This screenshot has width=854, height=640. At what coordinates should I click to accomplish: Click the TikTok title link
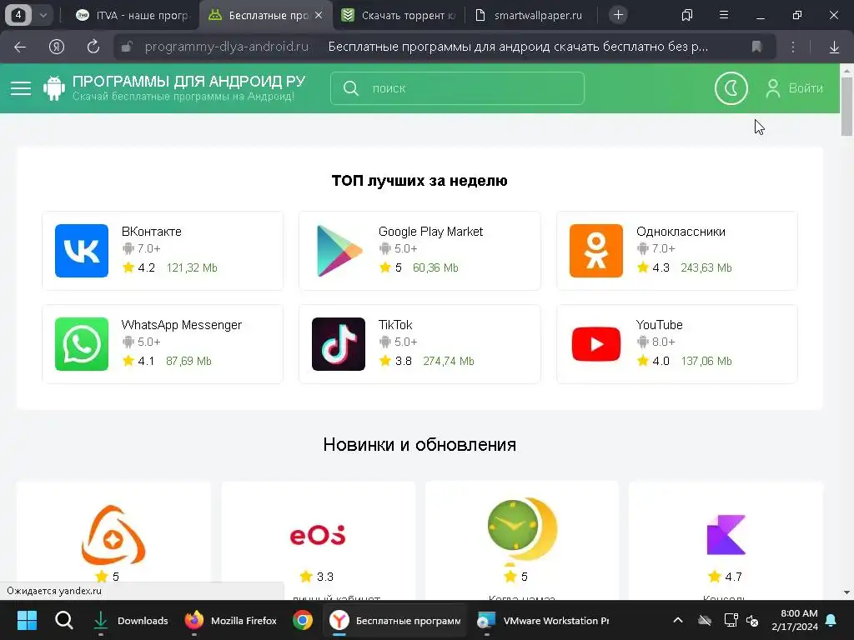coord(395,325)
